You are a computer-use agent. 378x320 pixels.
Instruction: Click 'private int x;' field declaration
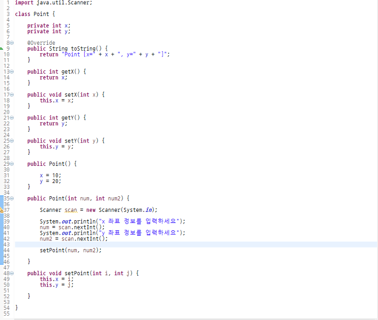48,26
